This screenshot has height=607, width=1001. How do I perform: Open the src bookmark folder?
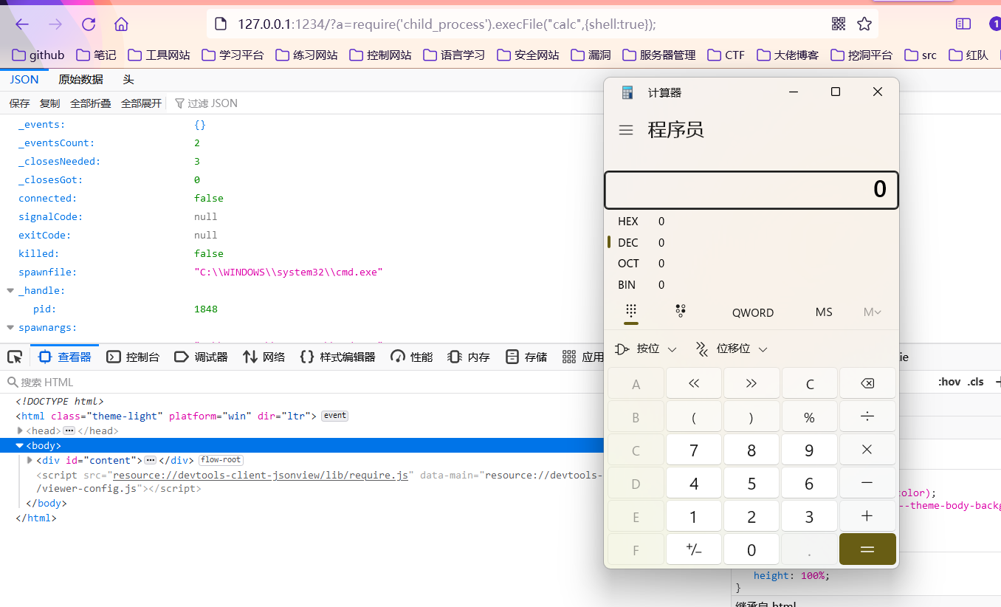[921, 55]
